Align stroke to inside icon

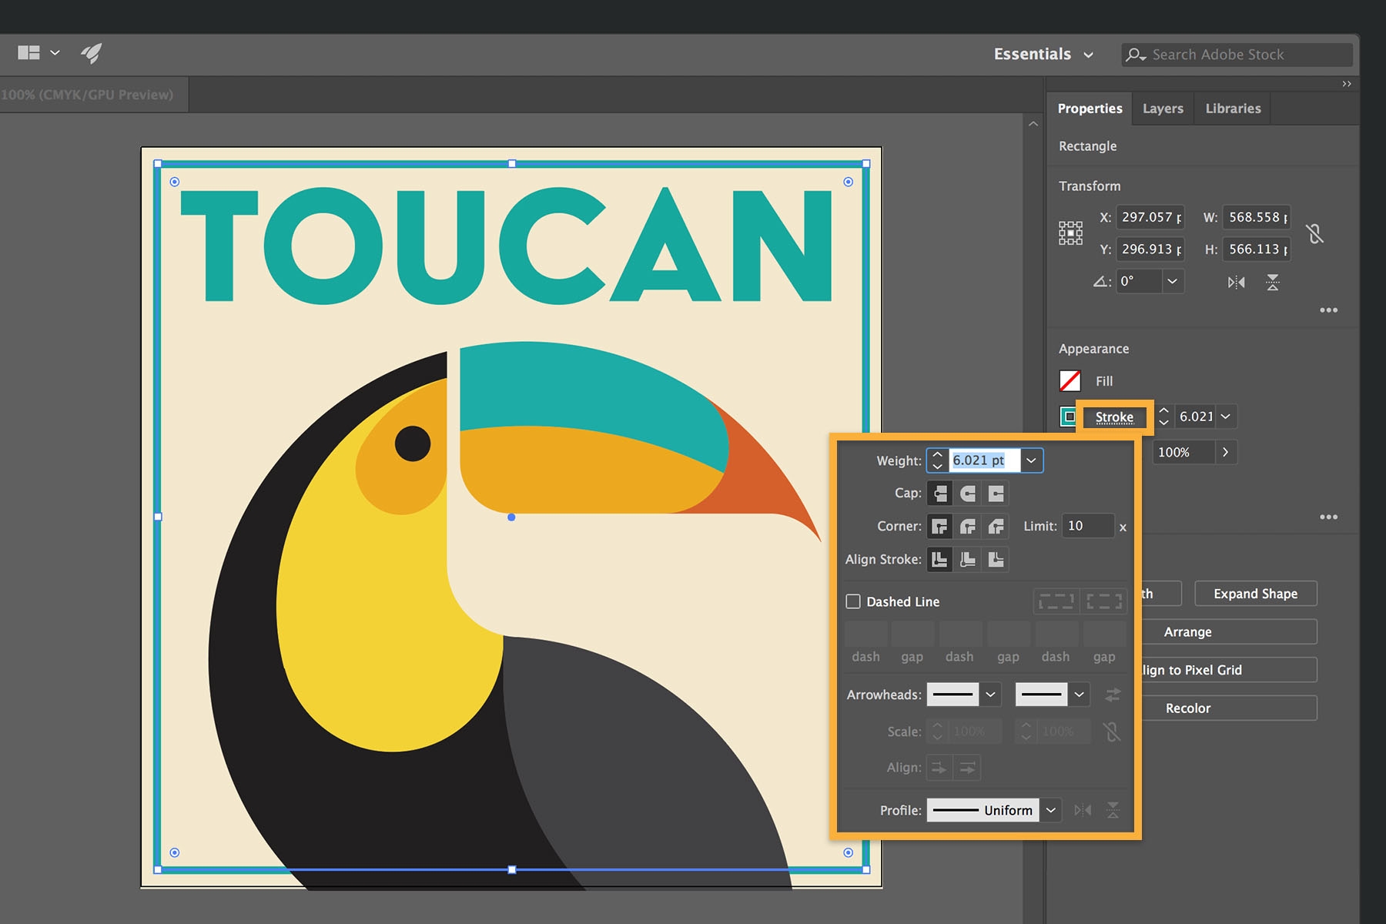coord(968,560)
